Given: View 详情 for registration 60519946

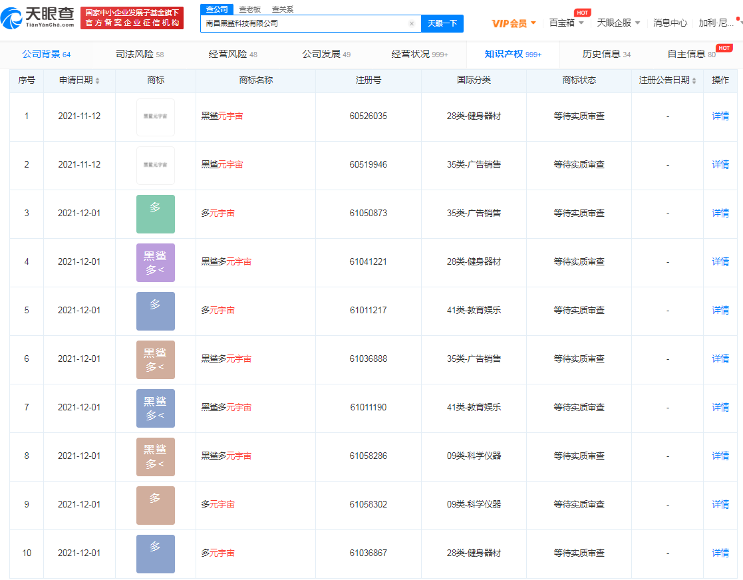Looking at the screenshot, I should coord(720,164).
